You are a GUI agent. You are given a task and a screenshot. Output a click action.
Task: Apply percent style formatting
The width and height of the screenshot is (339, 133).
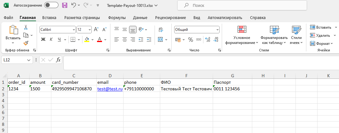[x=190, y=40]
